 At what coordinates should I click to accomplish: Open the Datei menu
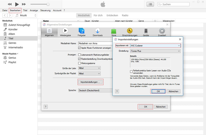pos(5,10)
